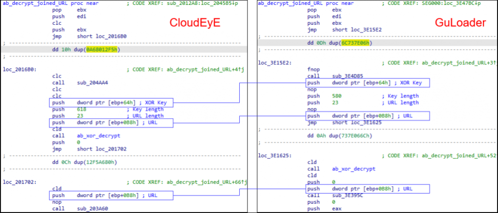Viewport: 498px width, 213px height.
Task: Click the 'pop ebx' line in CloudEyE listing
Action: tap(70, 10)
